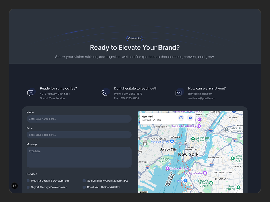270x202 pixels.
Task: Click the chat bubble coffee icon
Action: click(x=30, y=93)
